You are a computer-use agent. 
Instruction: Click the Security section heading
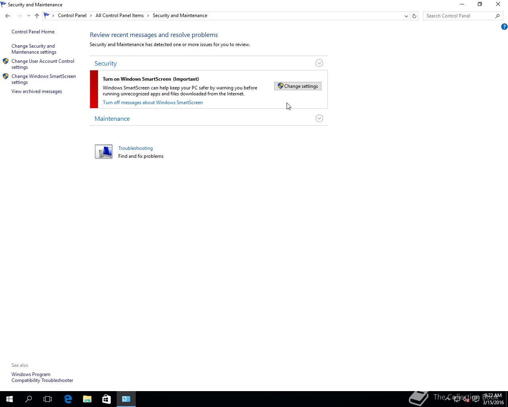[106, 64]
